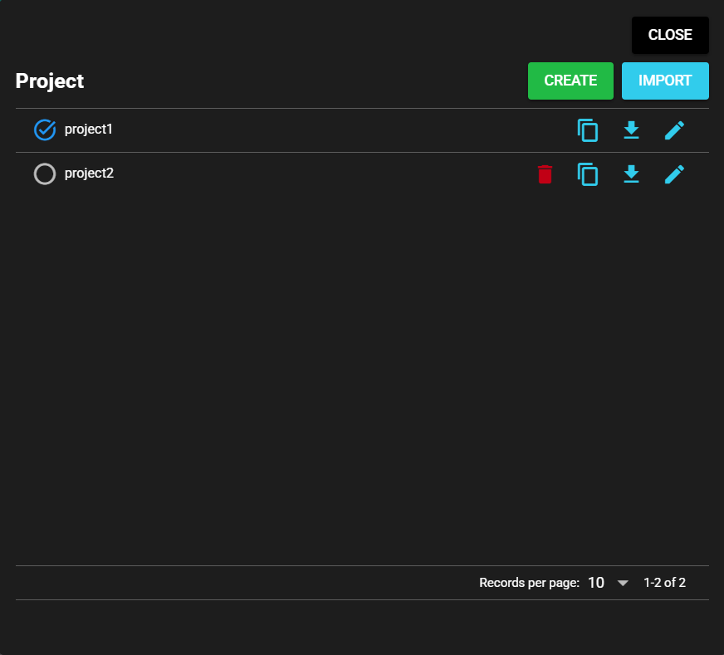The width and height of the screenshot is (724, 655).
Task: Click the Project heading title
Action: pyautogui.click(x=50, y=81)
